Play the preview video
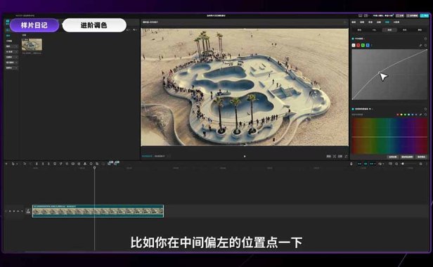The height and width of the screenshot is (267, 433). [245, 156]
